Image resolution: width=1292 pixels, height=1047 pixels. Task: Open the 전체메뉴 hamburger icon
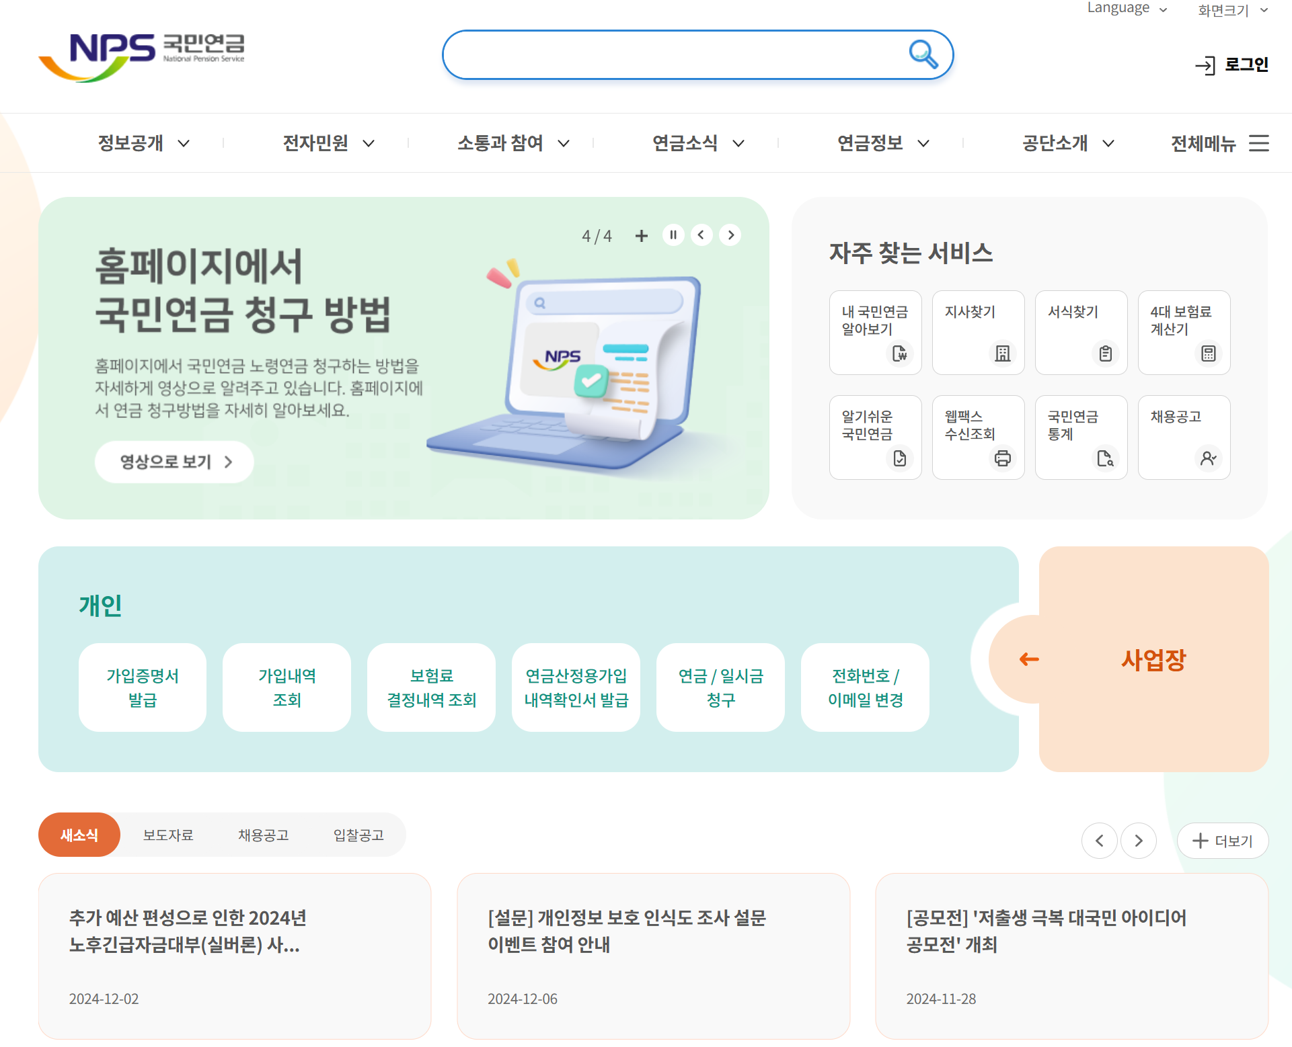click(x=1259, y=143)
